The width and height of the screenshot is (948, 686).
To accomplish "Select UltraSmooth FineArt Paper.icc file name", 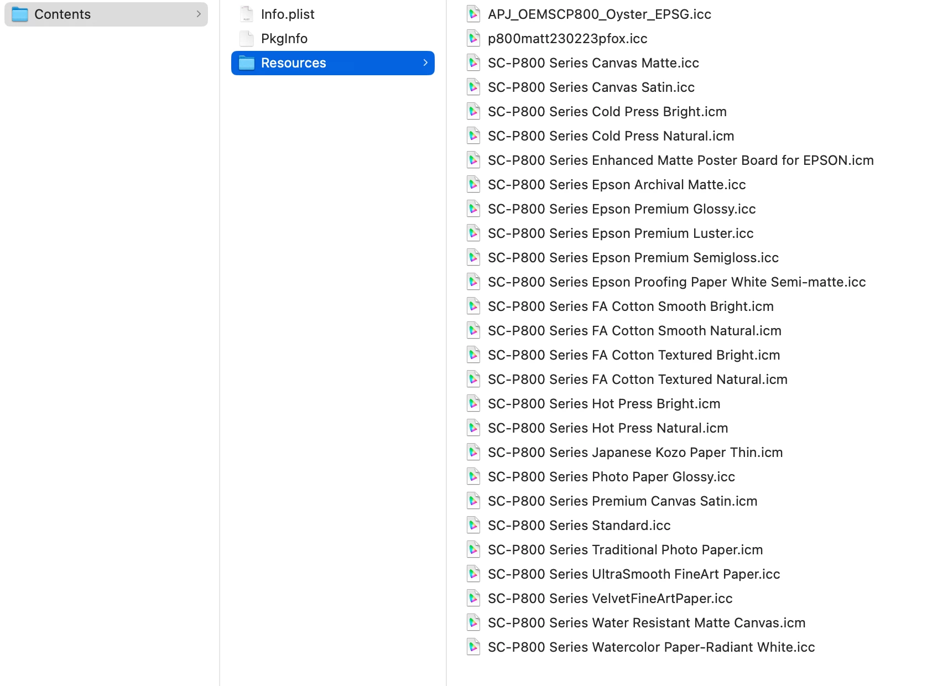I will (634, 574).
